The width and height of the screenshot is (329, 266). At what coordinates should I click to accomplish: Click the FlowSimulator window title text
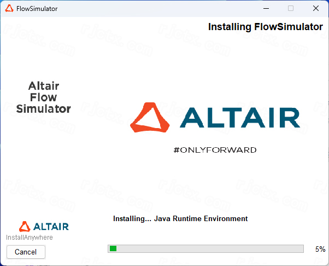coord(37,9)
